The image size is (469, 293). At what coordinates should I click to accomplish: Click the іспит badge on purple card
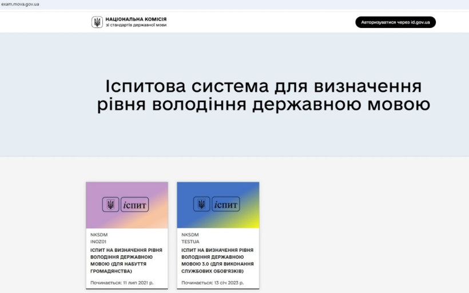click(134, 204)
